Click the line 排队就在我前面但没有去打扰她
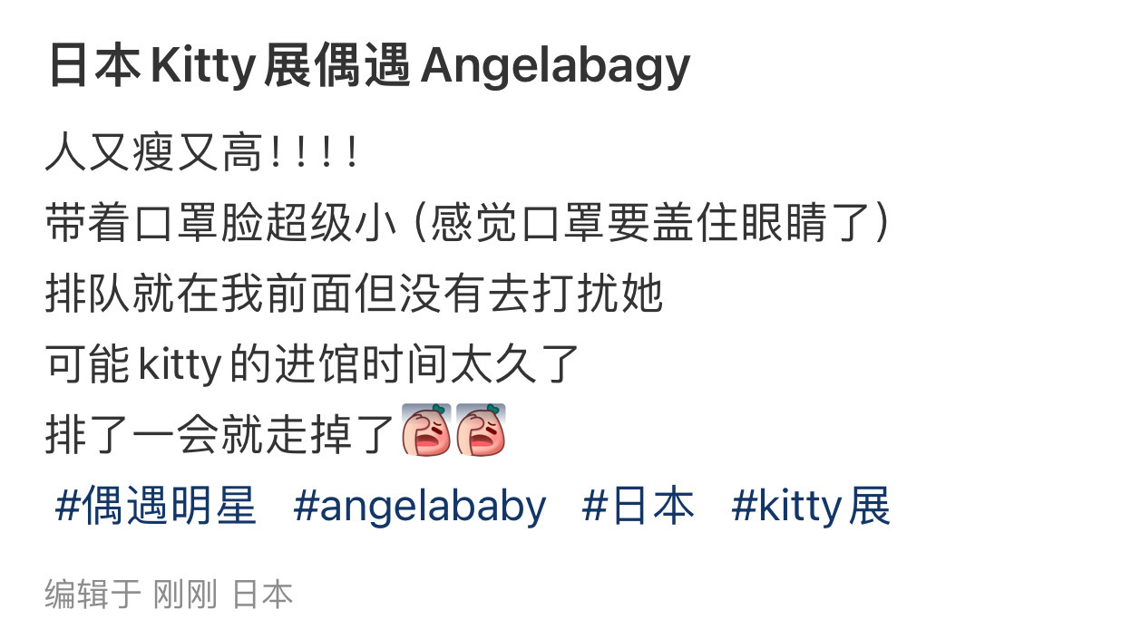Screen dimensions: 1131x629 (x=355, y=294)
